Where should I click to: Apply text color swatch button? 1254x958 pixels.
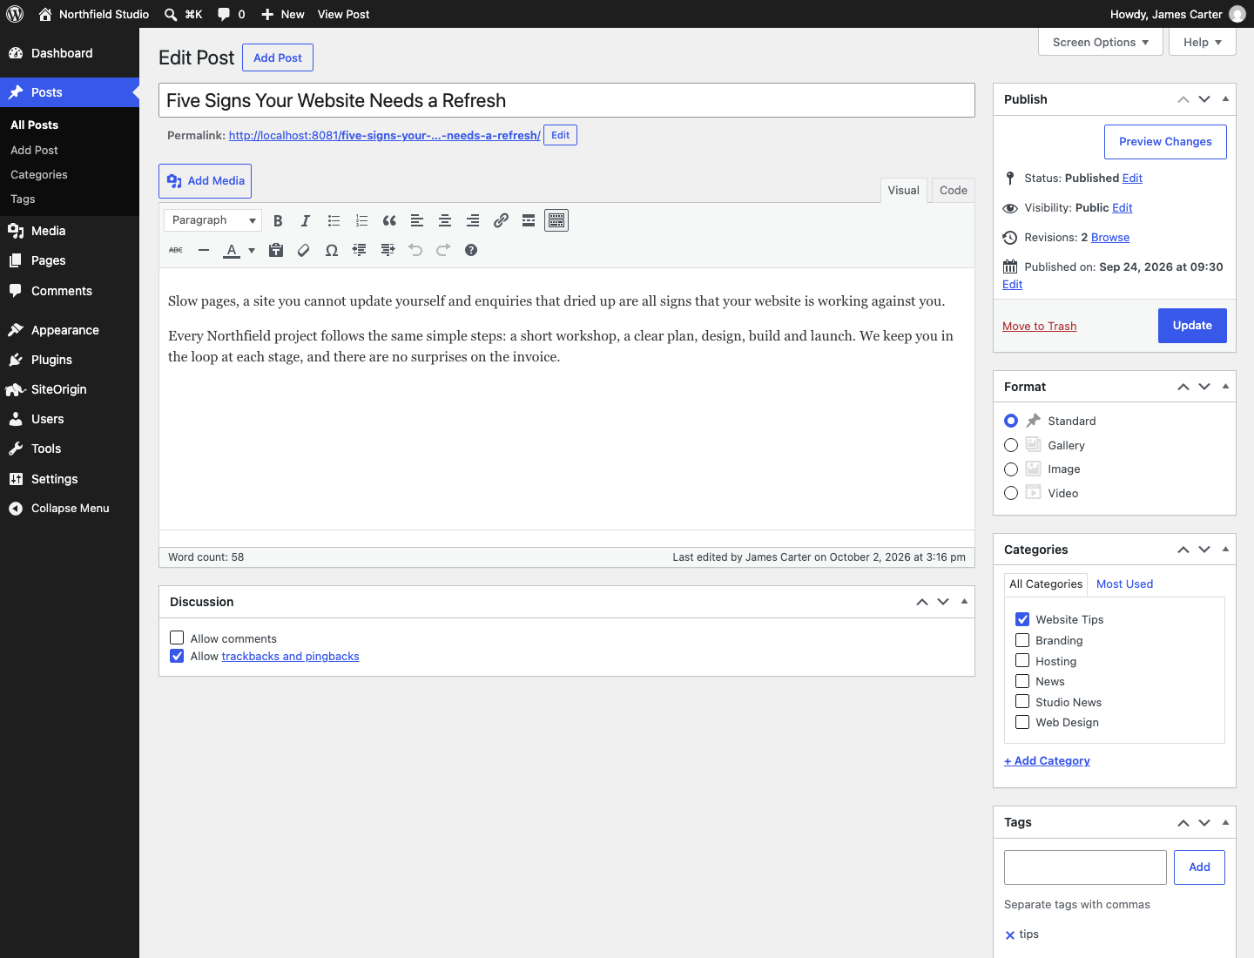click(232, 250)
